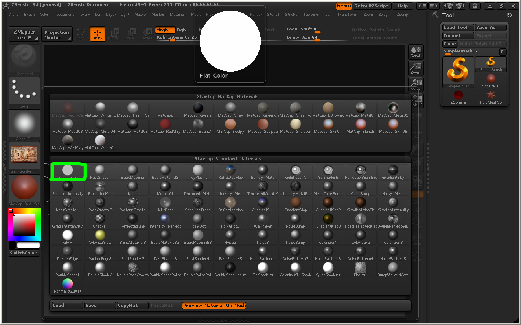Select the Sphere3D tool
This screenshot has width=521, height=325.
click(491, 80)
